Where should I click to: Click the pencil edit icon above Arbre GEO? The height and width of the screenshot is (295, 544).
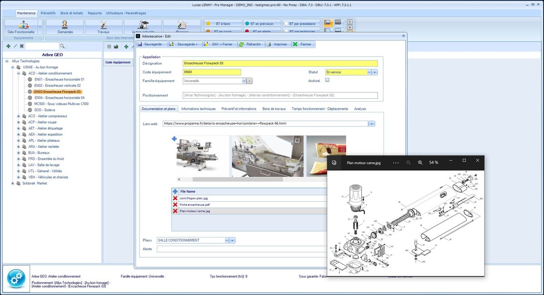pos(15,46)
